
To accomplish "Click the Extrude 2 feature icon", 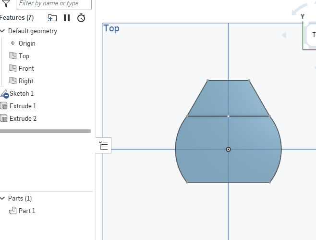I will [4, 118].
